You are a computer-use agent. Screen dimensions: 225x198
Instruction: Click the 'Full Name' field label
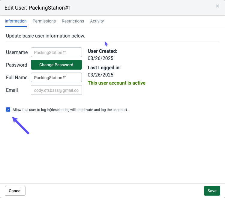(16, 77)
